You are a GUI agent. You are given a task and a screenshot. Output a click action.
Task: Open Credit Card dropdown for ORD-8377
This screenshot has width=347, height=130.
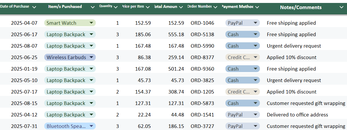point(255,57)
